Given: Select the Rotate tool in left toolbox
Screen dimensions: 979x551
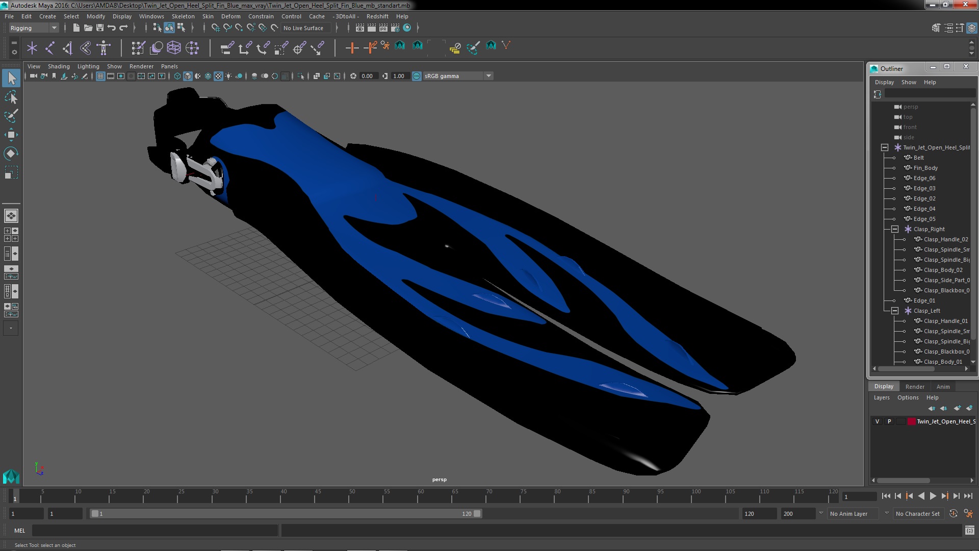Looking at the screenshot, I should (11, 154).
